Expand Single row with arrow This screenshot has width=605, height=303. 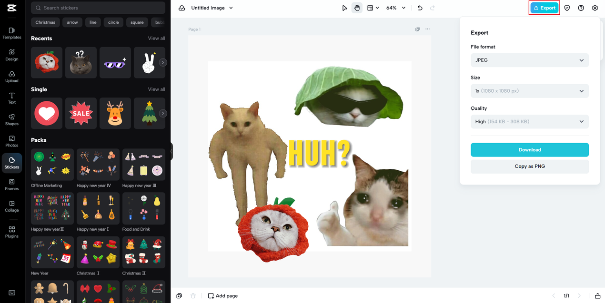pyautogui.click(x=163, y=113)
